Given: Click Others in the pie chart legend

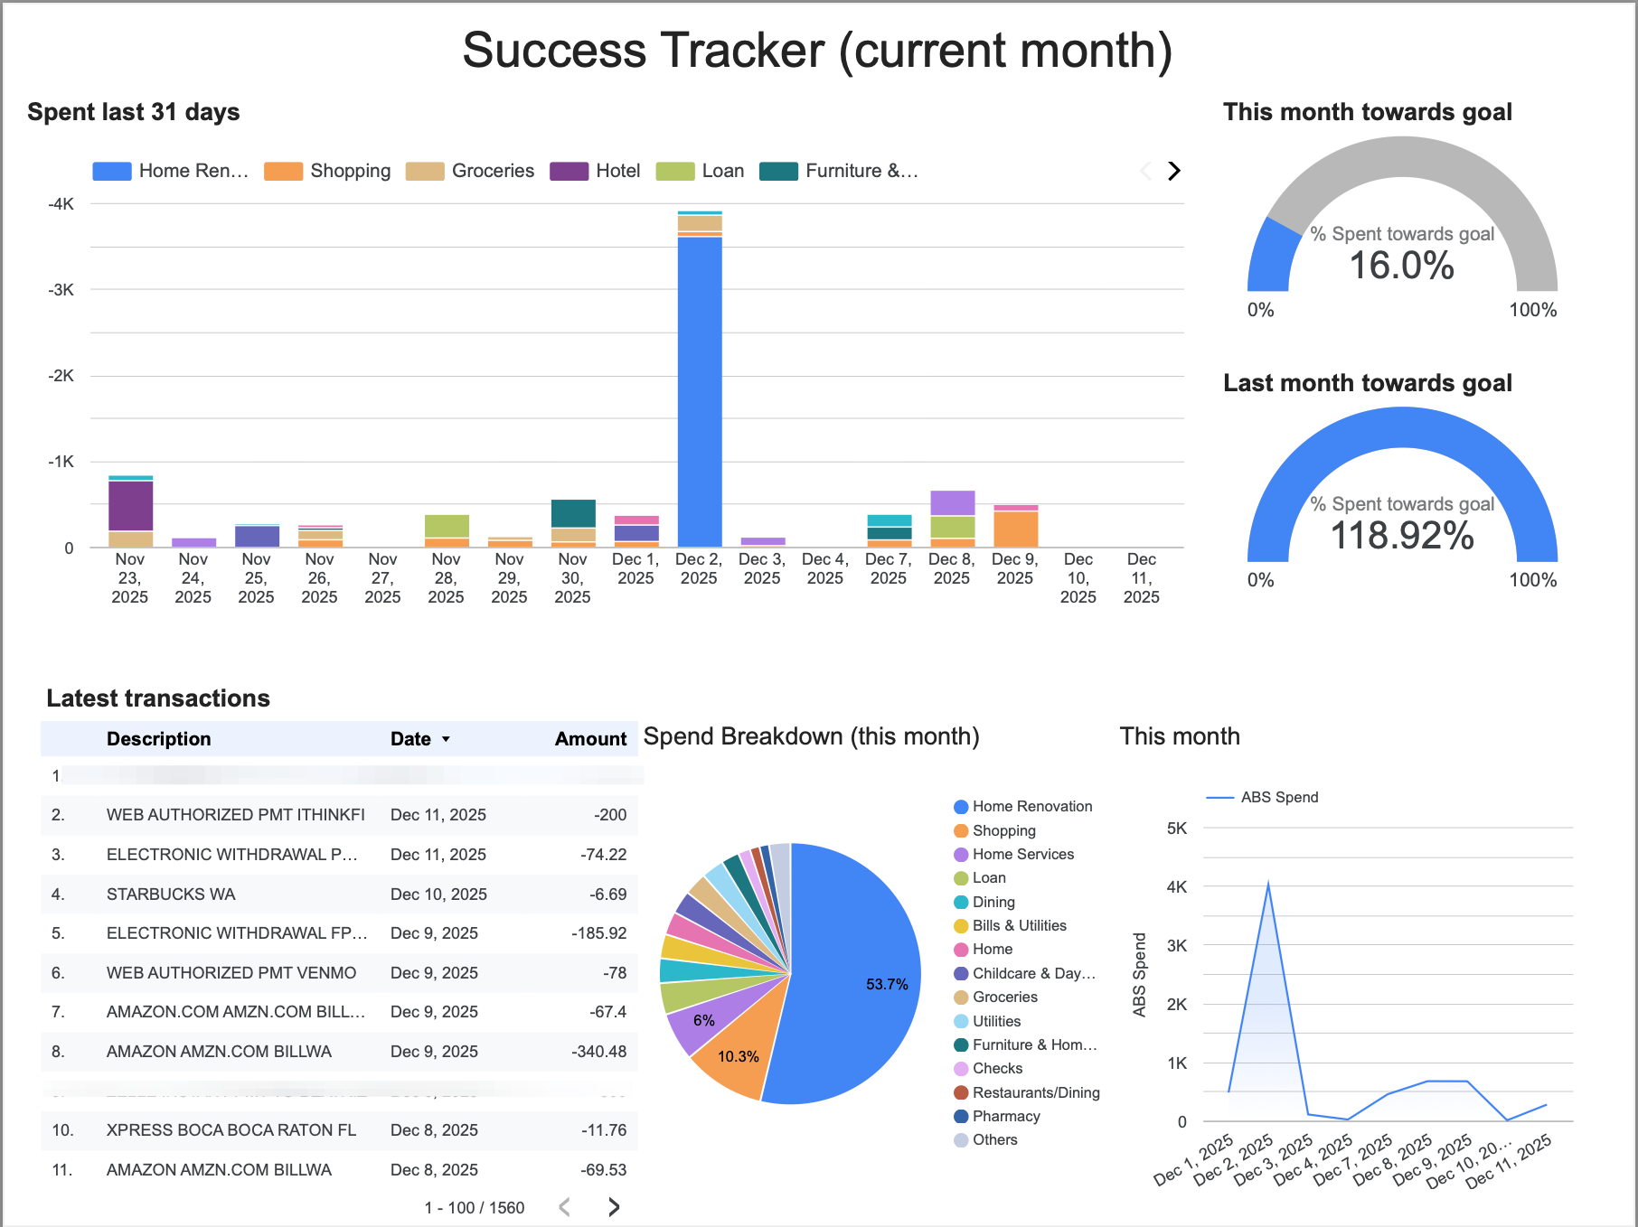Looking at the screenshot, I should click(986, 1140).
